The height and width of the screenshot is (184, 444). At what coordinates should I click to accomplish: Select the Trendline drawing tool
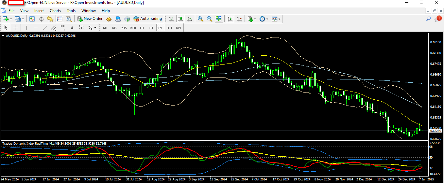[45, 28]
